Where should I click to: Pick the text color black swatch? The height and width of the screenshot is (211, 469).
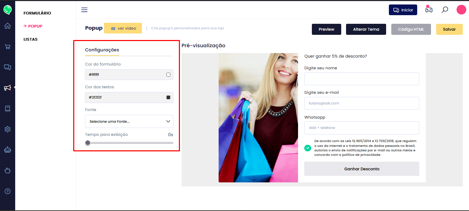pos(168,98)
